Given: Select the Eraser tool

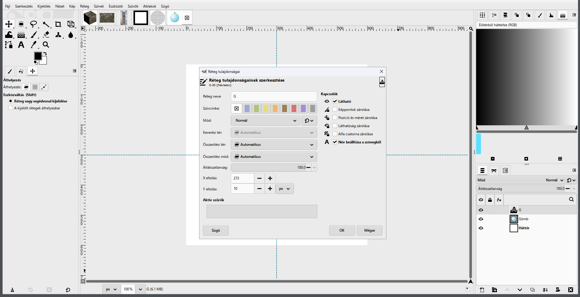Looking at the screenshot, I should tap(46, 35).
